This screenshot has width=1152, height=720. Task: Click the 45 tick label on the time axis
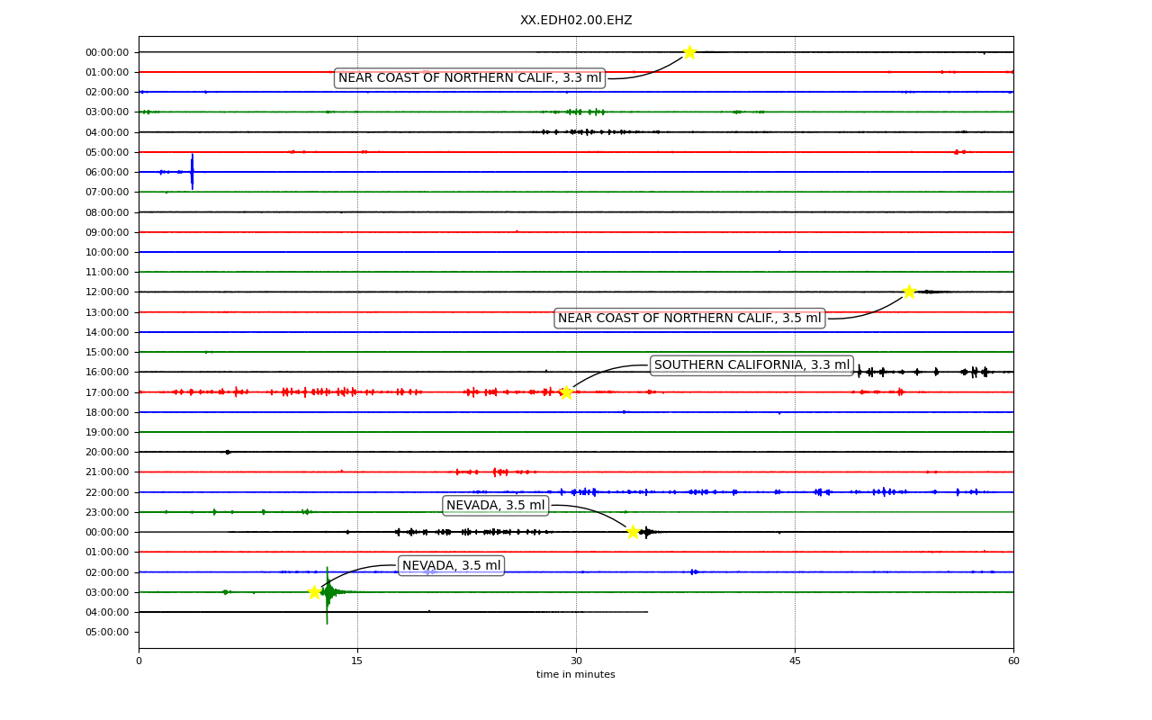pyautogui.click(x=795, y=661)
